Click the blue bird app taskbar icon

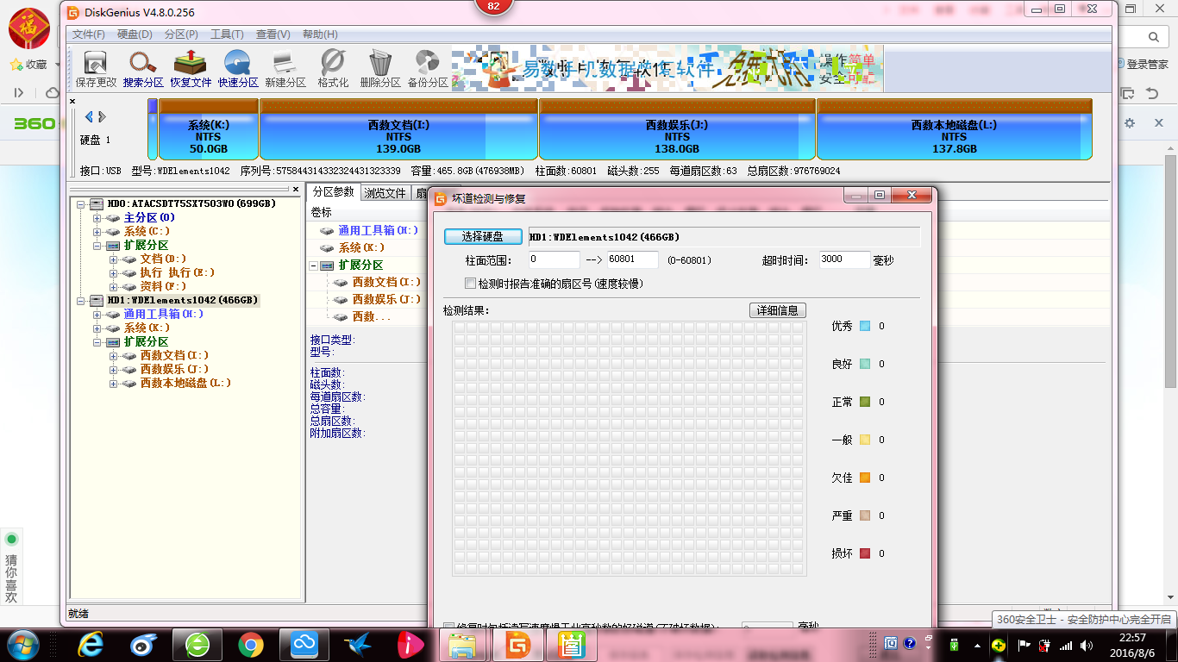click(x=358, y=644)
